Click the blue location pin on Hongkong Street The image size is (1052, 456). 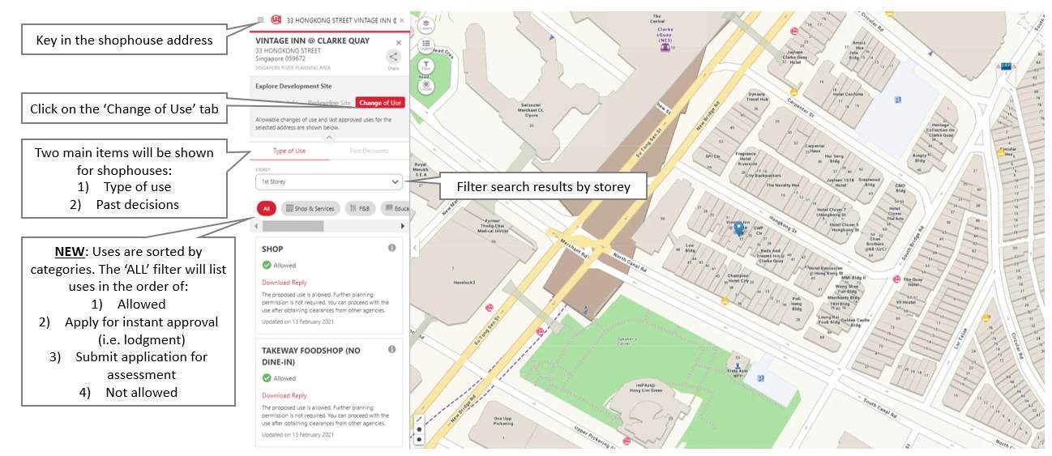click(x=738, y=229)
